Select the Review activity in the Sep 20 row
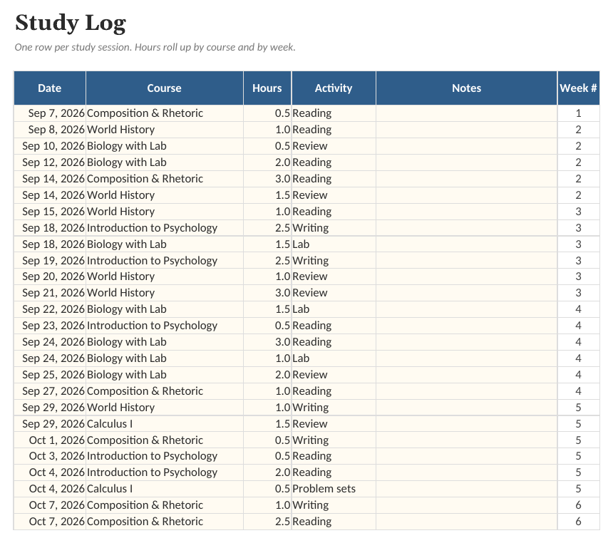Image resolution: width=613 pixels, height=543 pixels. click(334, 276)
